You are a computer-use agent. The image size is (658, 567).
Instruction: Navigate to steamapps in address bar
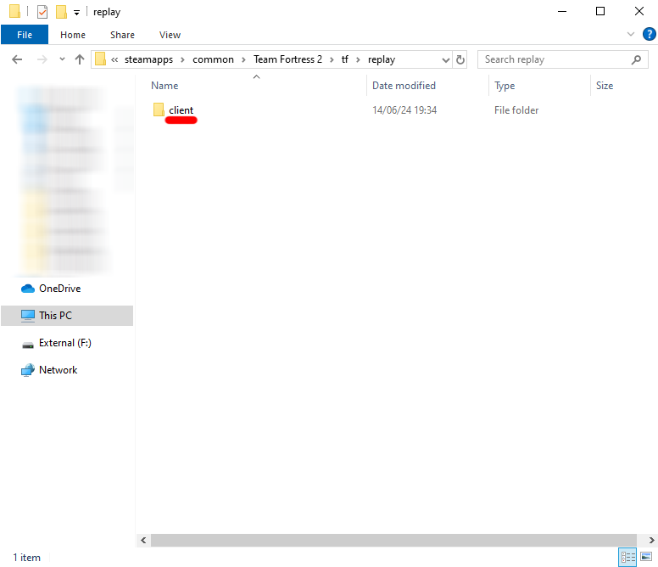click(148, 59)
